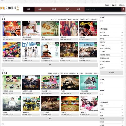The height and width of the screenshot is (126, 126).
Task: Click 更多 button under the 电影 section
Action: (x=50, y=65)
